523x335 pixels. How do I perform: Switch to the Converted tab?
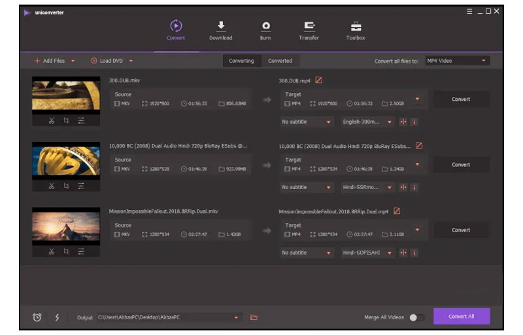point(280,61)
